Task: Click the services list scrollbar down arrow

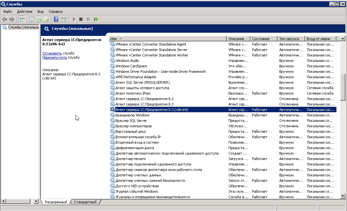Action: (343, 196)
